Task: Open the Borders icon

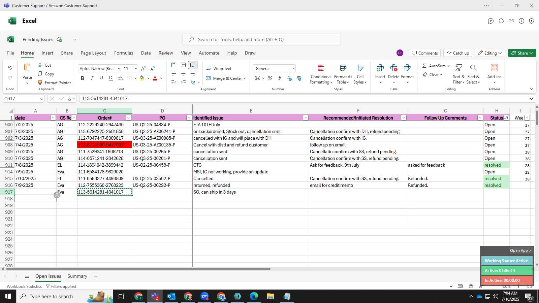Action: pyautogui.click(x=129, y=78)
